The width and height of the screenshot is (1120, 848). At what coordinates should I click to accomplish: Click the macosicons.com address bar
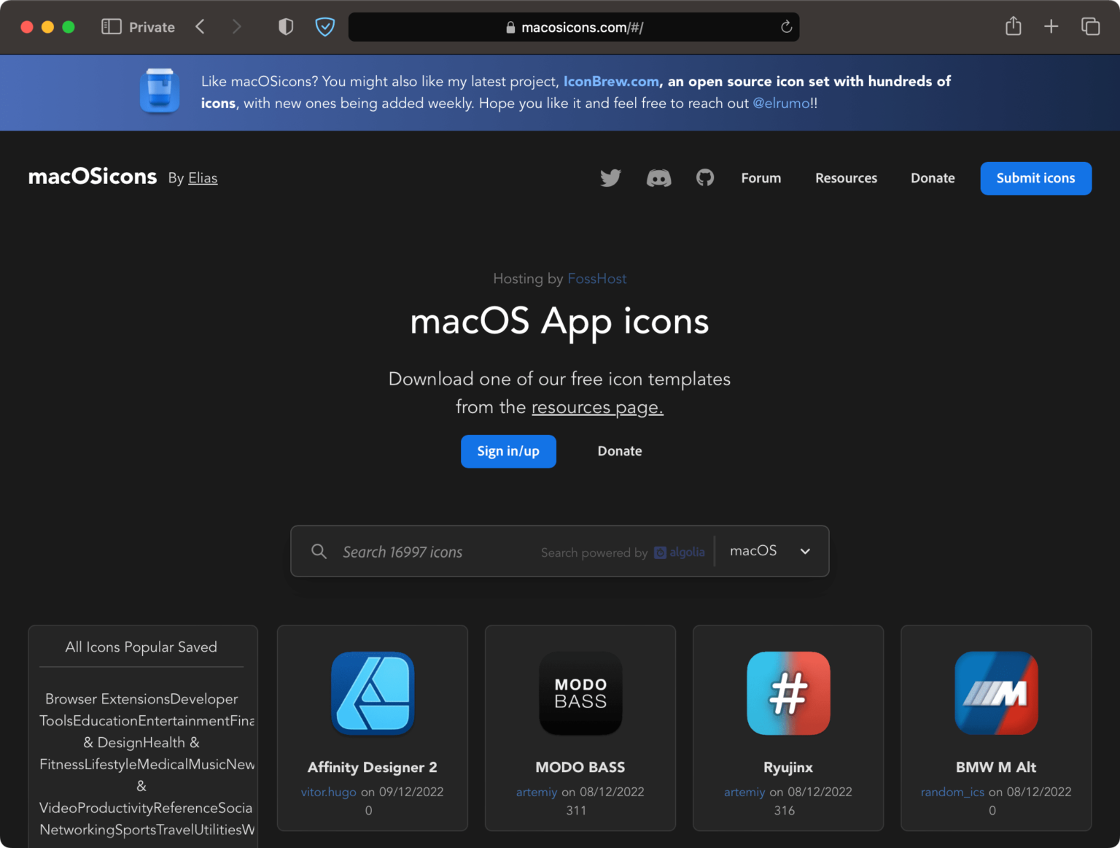tap(574, 27)
